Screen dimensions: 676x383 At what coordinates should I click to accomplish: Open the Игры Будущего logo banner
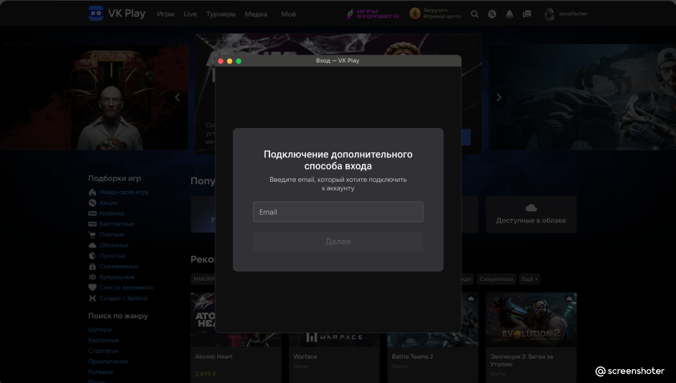click(374, 14)
